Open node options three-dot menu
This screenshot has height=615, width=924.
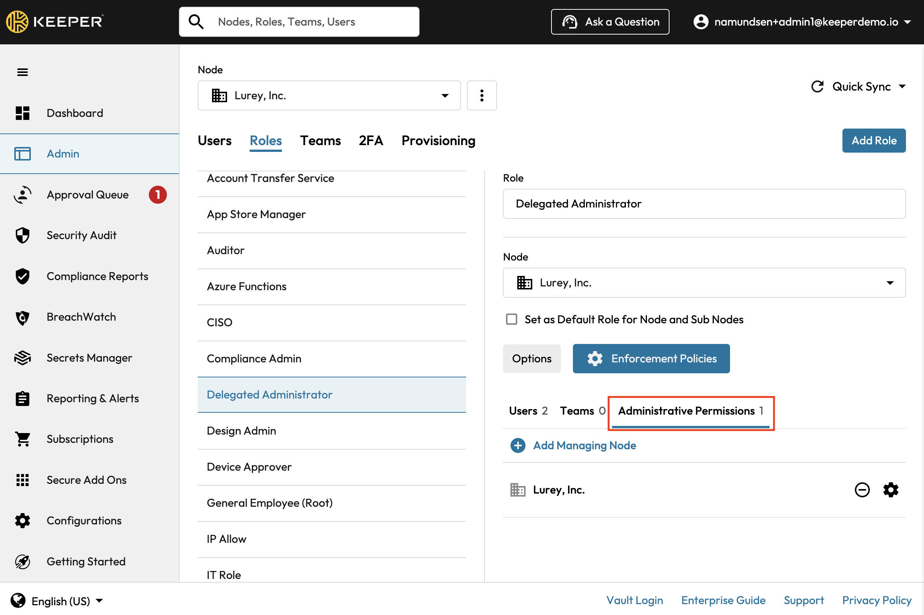point(482,96)
